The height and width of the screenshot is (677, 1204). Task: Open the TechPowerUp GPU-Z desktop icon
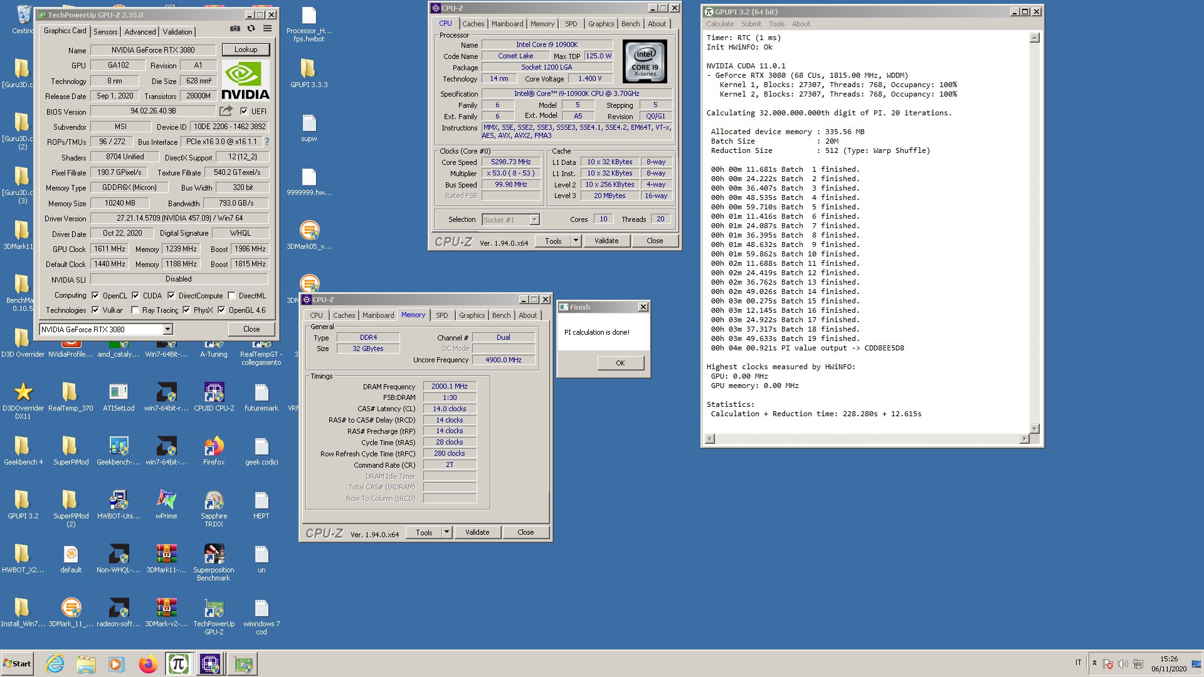[214, 616]
